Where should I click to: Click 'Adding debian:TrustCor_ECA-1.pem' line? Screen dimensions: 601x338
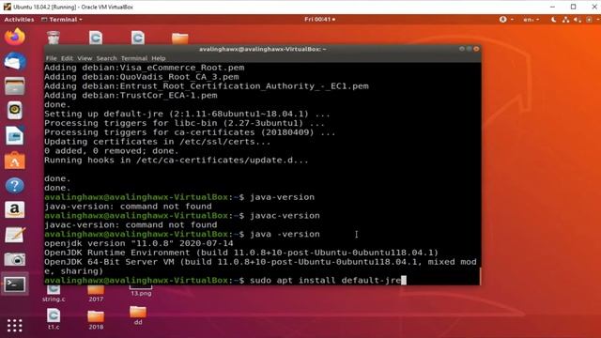pos(131,95)
